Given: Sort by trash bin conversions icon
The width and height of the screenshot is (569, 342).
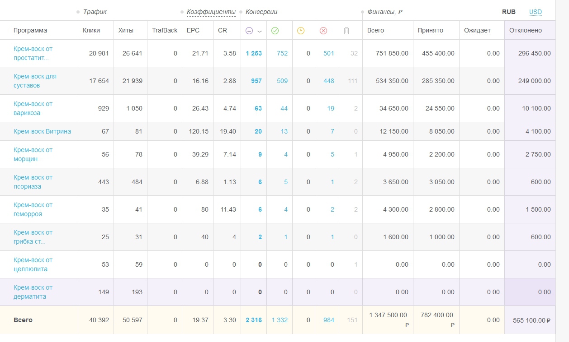Looking at the screenshot, I should click(x=346, y=31).
